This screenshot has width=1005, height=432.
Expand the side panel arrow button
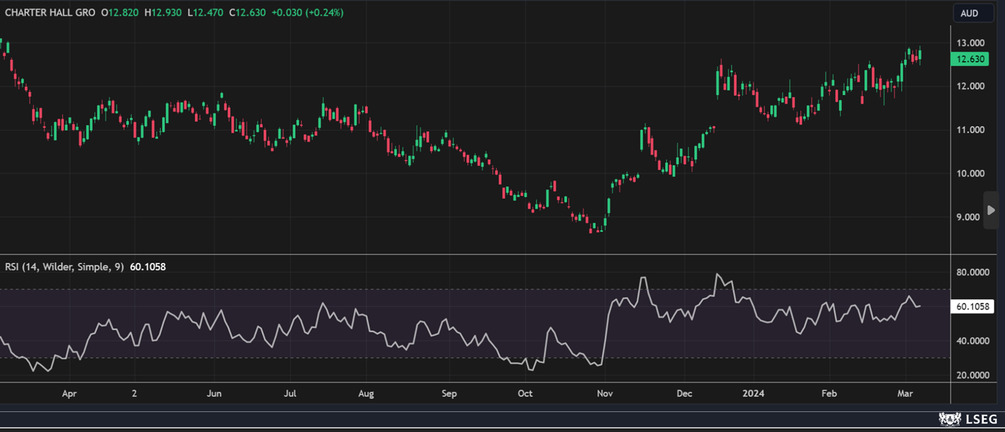pyautogui.click(x=990, y=210)
